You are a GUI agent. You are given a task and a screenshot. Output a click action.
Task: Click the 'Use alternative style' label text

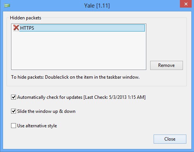point(37,126)
